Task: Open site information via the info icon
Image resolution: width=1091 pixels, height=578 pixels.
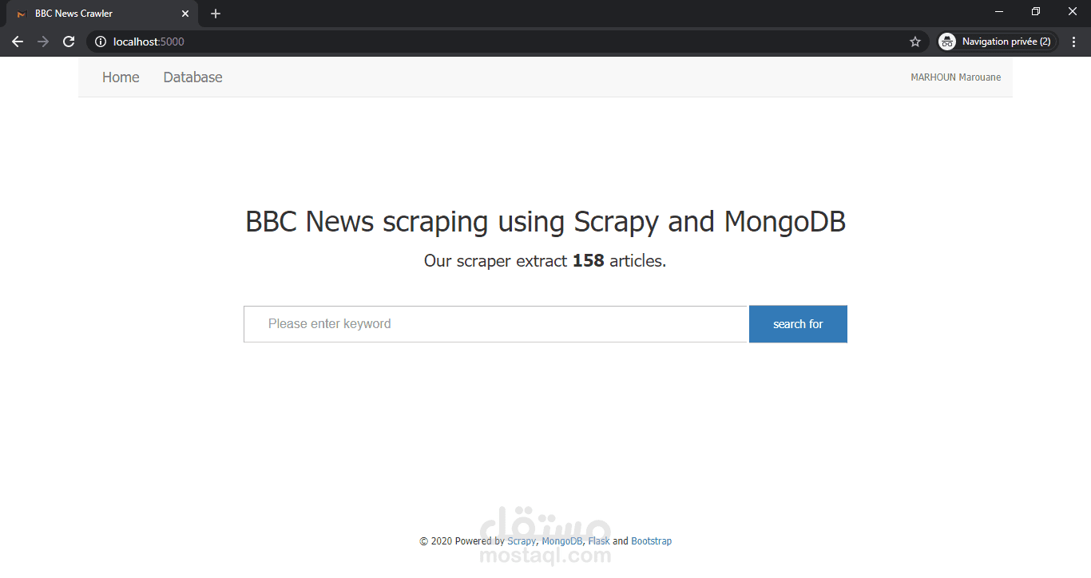Action: 99,42
